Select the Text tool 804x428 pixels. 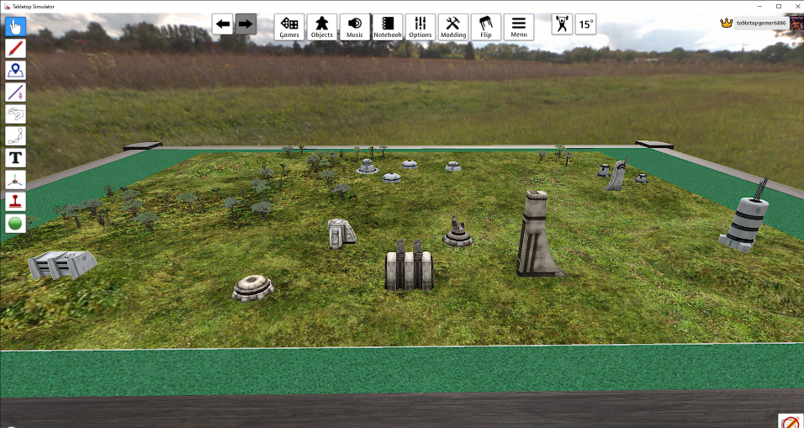coord(15,158)
